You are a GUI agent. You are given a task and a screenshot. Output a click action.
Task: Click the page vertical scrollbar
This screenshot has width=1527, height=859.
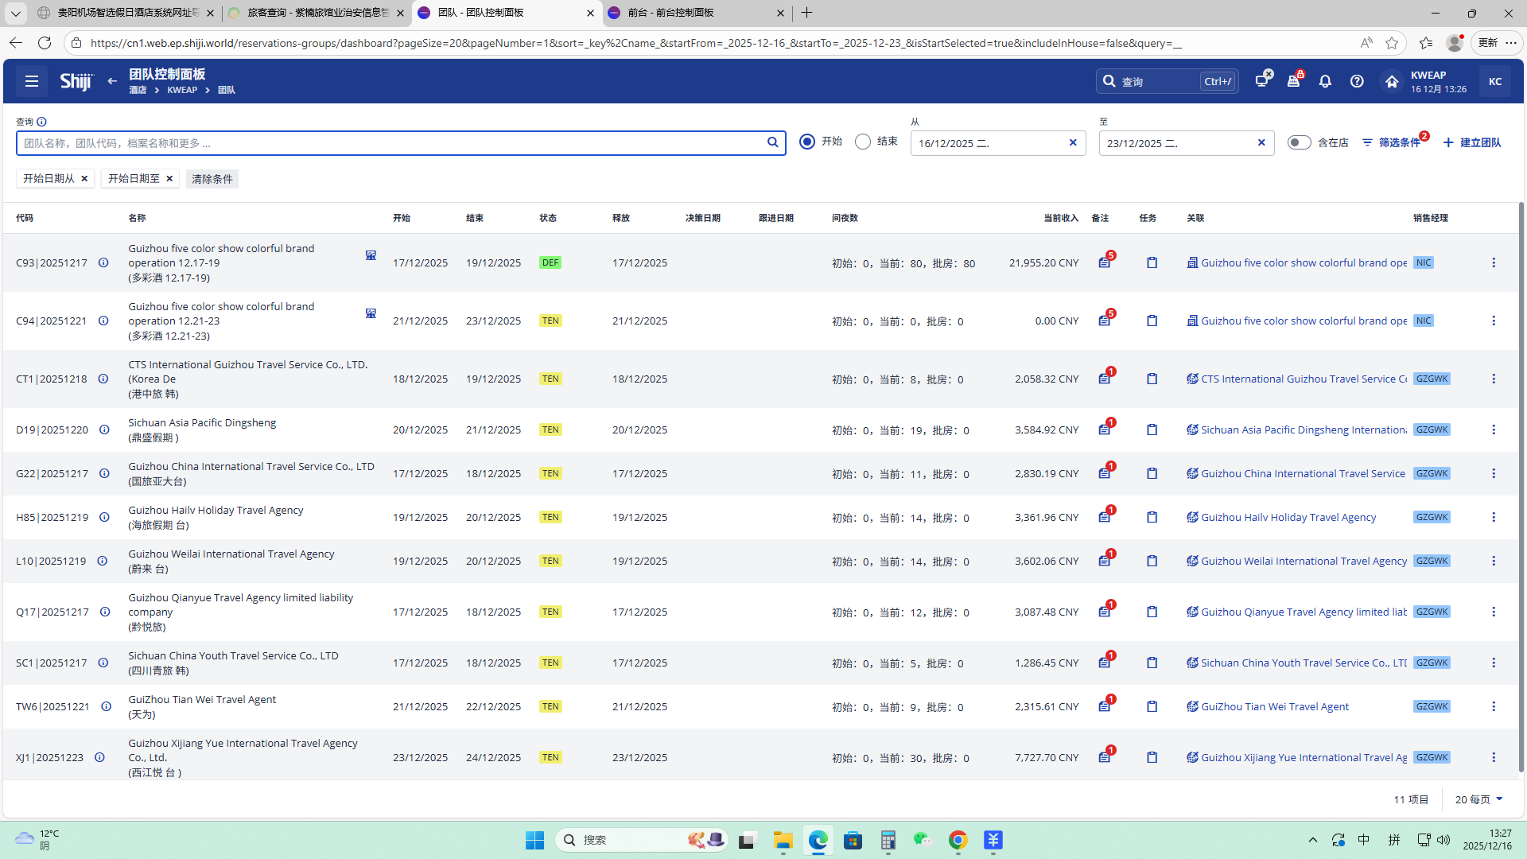(1521, 477)
